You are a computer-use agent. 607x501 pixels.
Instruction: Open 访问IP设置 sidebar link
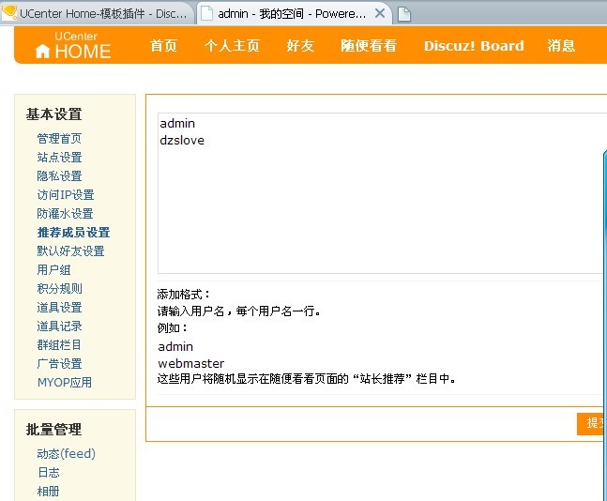click(x=66, y=195)
